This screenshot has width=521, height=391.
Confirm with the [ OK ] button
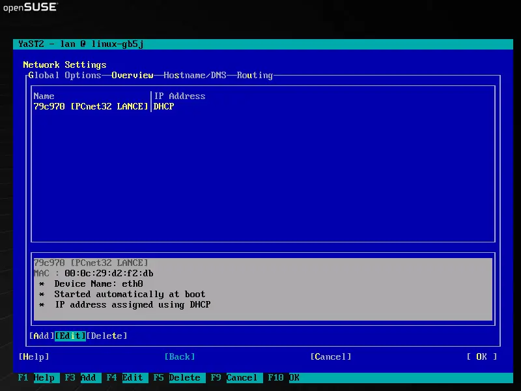click(x=481, y=356)
